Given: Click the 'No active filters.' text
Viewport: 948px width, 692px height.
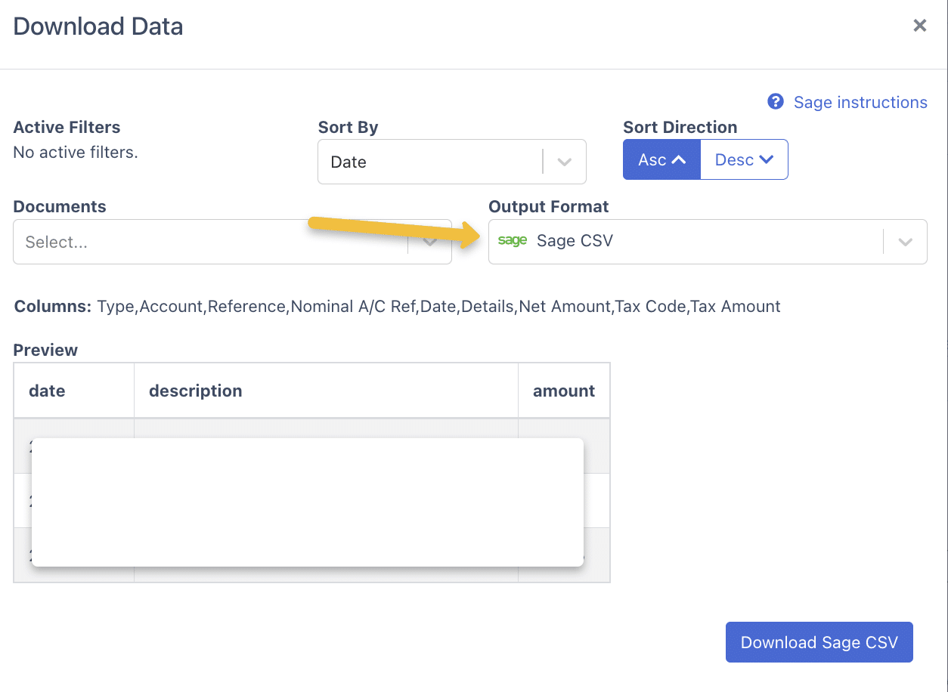Looking at the screenshot, I should click(76, 152).
